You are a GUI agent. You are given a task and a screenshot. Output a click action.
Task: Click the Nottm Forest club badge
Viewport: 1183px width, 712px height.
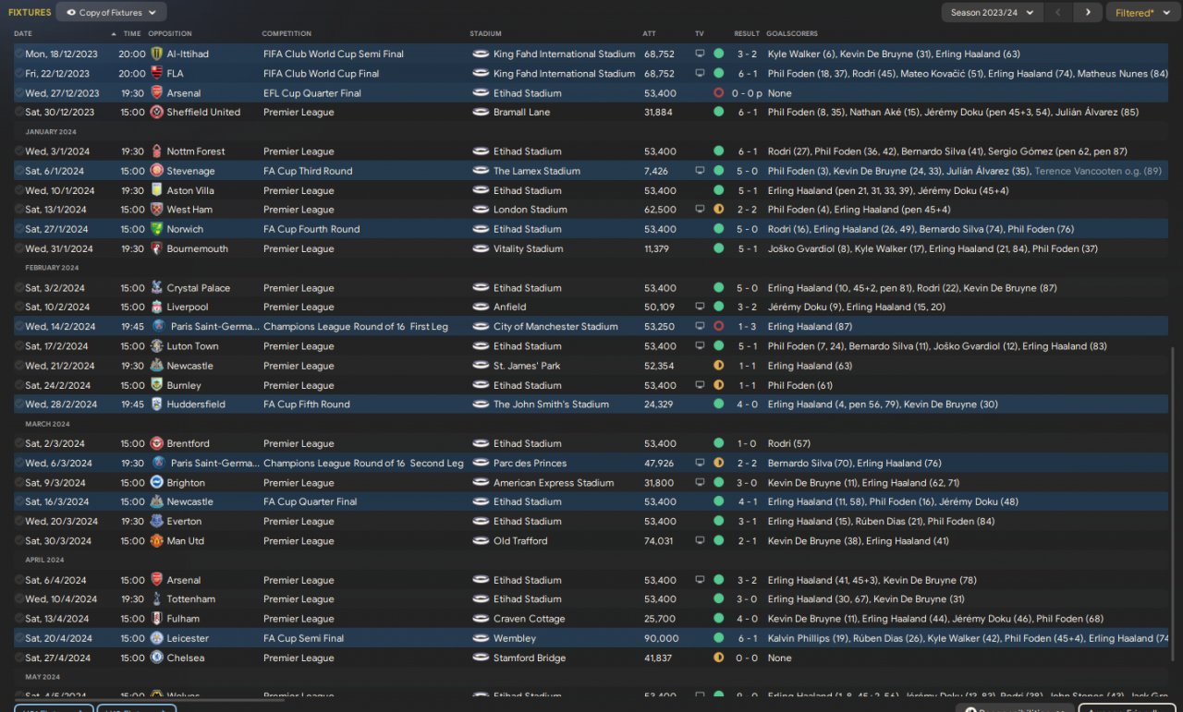[156, 151]
